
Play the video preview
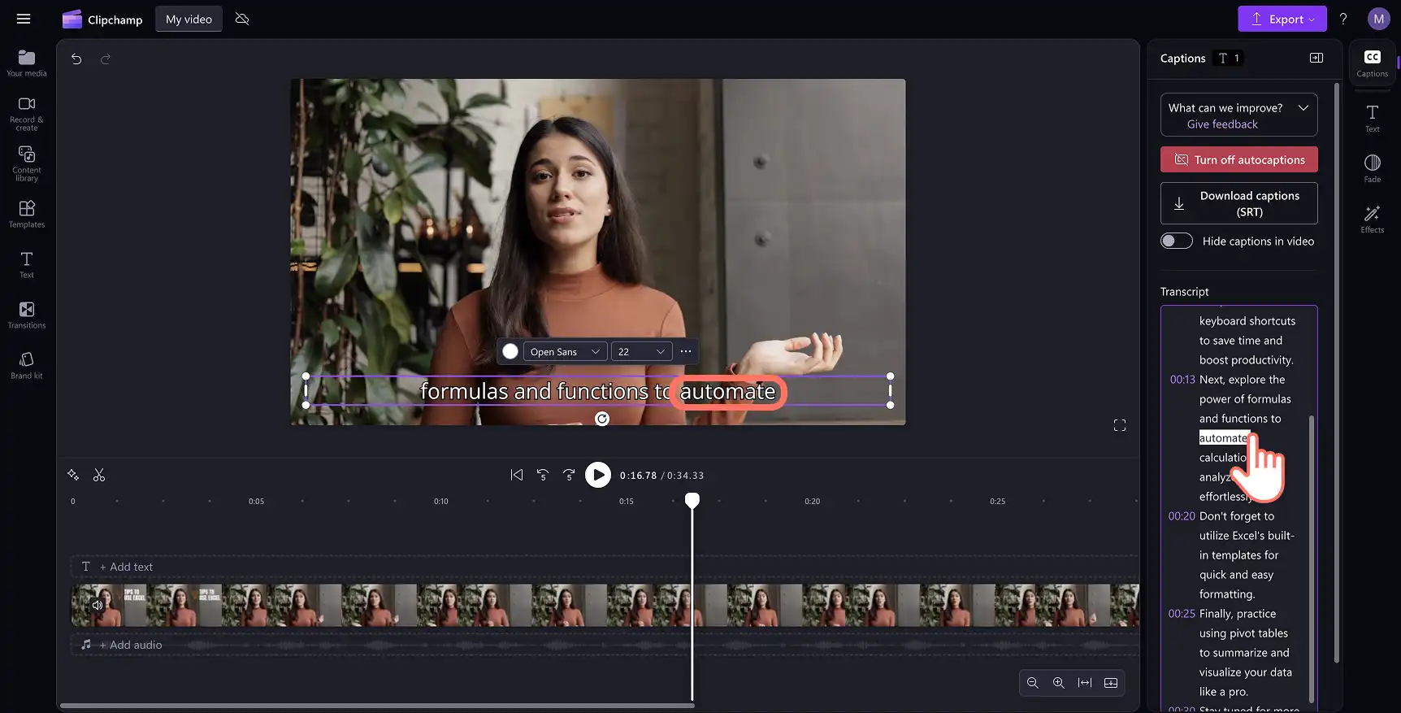pyautogui.click(x=597, y=475)
